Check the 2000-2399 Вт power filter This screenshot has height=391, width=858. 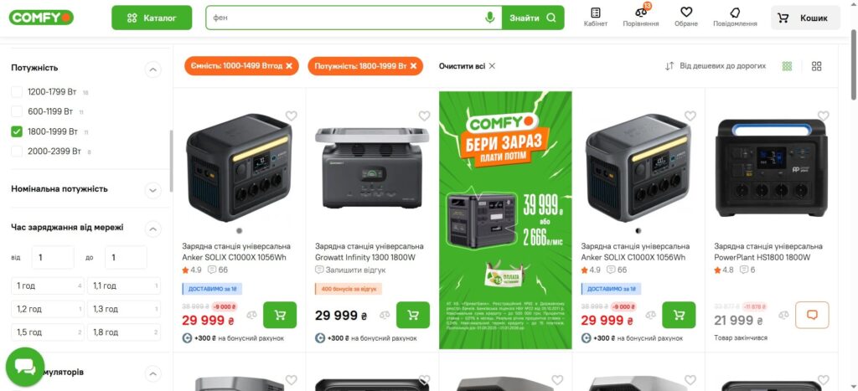coord(17,151)
